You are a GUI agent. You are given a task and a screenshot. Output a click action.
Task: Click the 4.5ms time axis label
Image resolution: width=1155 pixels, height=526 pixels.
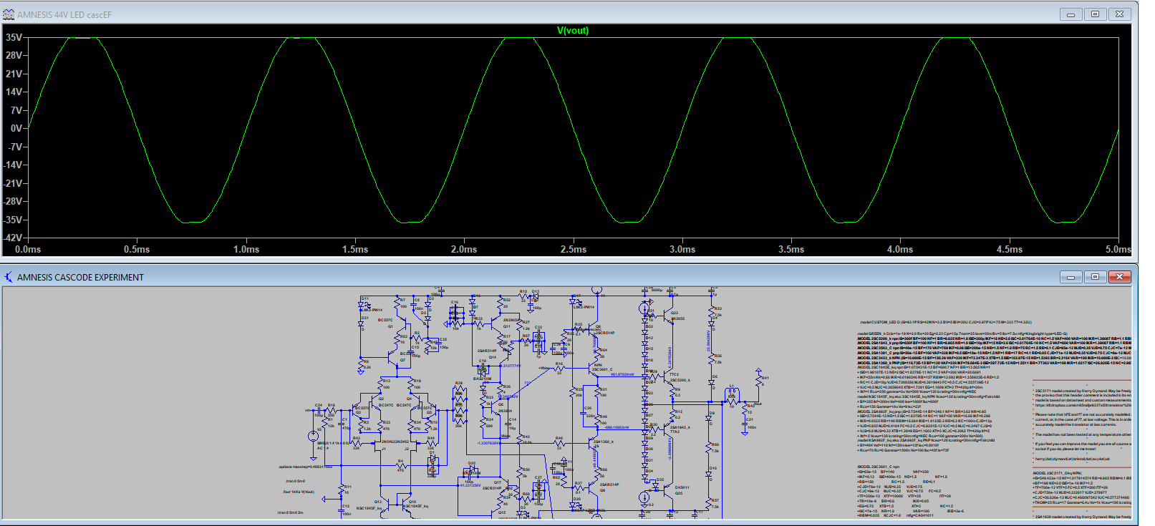[x=1010, y=249]
